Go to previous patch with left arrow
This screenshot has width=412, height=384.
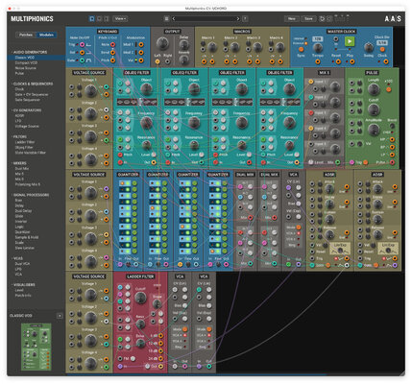click(174, 19)
